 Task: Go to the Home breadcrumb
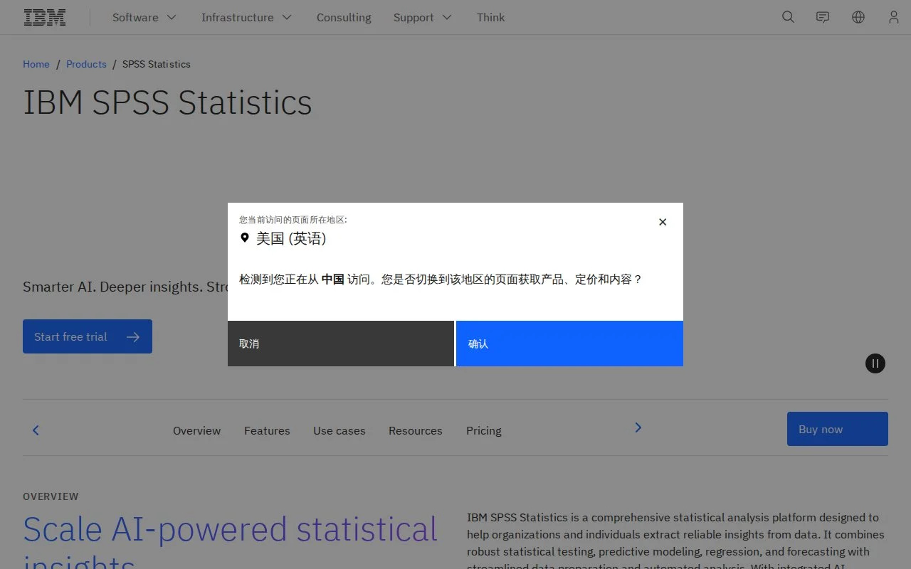36,64
